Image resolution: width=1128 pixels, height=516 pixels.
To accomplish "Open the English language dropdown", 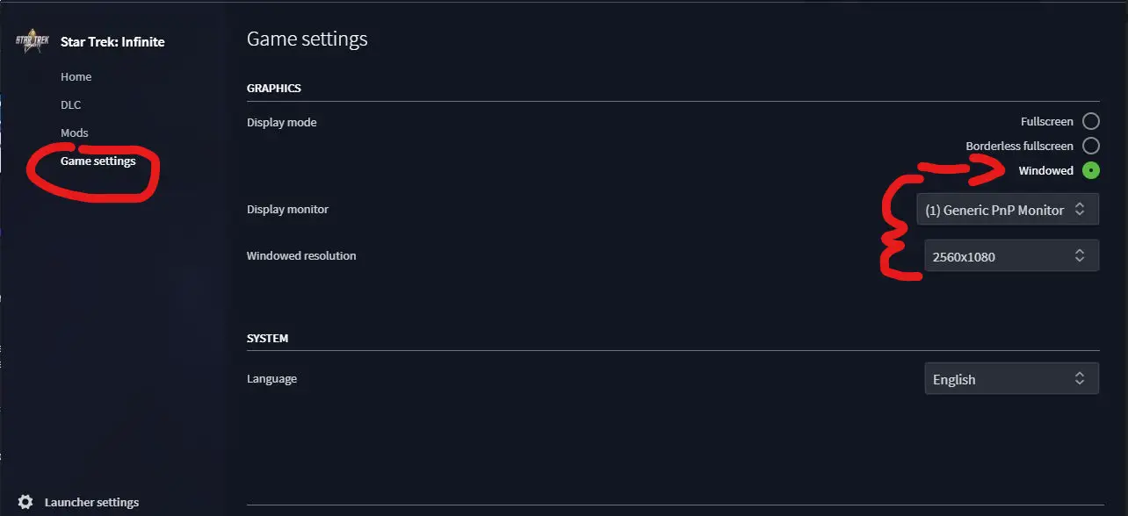I will 1011,379.
